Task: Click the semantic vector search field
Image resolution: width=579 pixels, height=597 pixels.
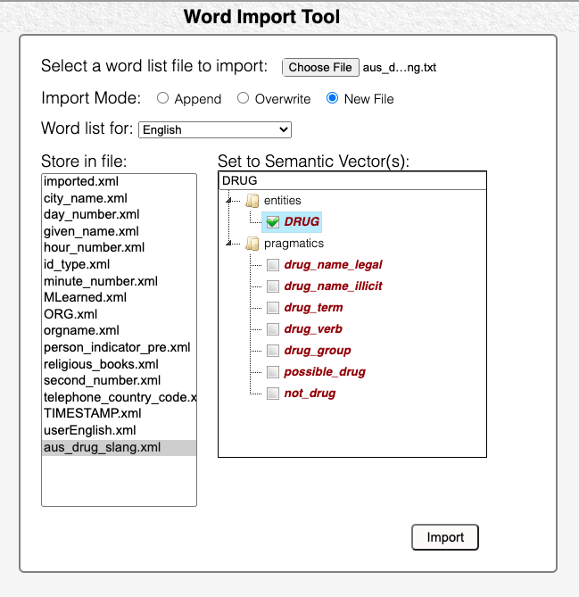Action: (x=352, y=180)
